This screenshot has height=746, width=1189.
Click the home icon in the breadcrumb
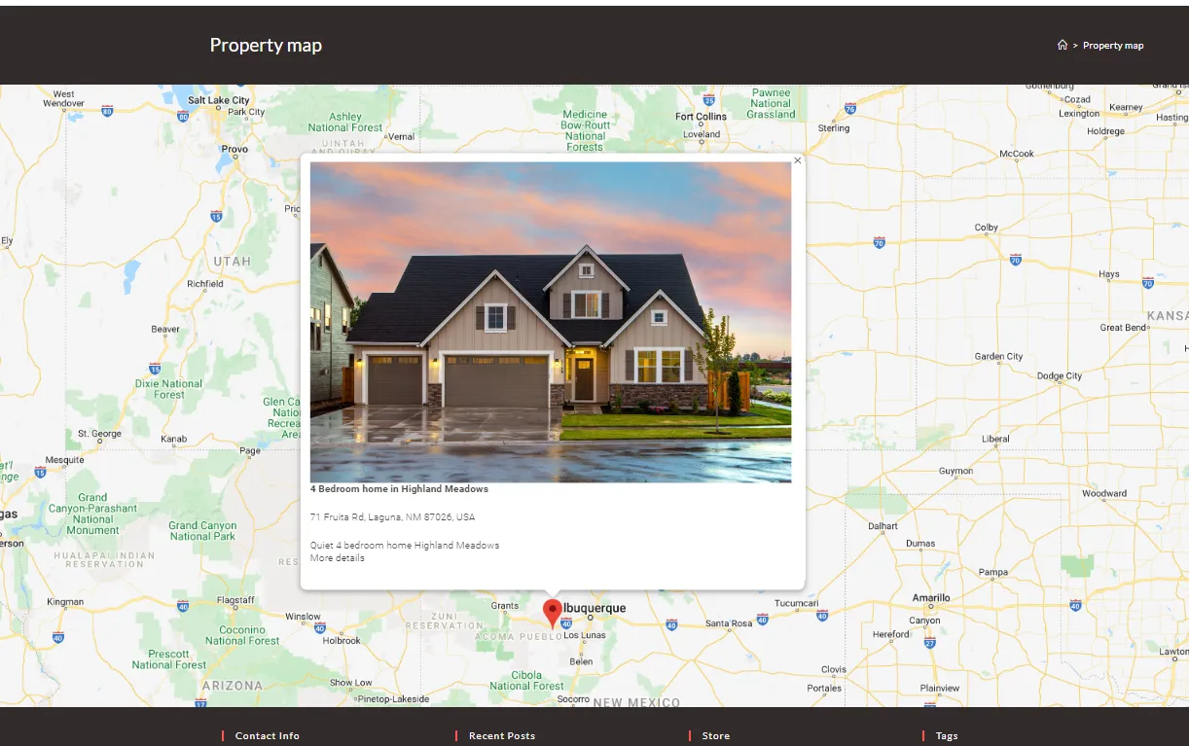pos(1061,45)
